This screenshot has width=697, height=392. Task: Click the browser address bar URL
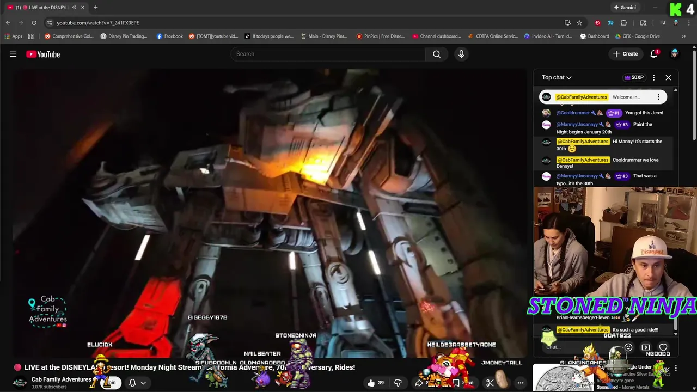coord(98,23)
